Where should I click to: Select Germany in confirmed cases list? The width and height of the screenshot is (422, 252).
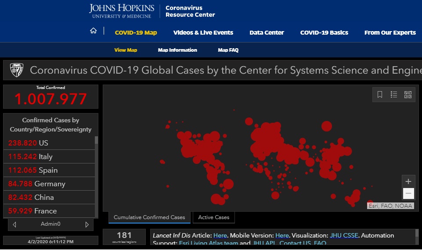pos(49,184)
